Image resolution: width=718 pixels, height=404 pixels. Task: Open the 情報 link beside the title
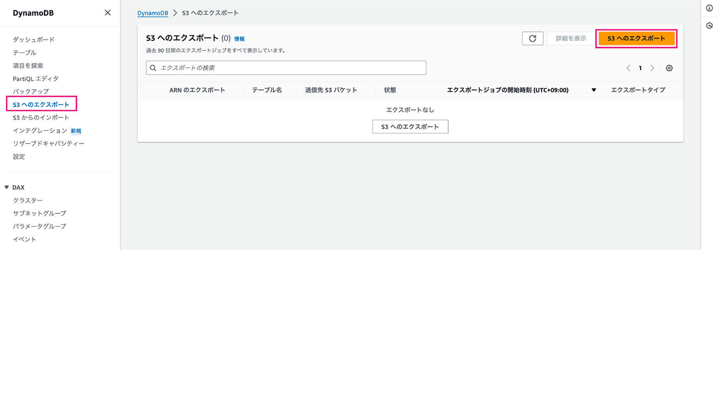[240, 39]
